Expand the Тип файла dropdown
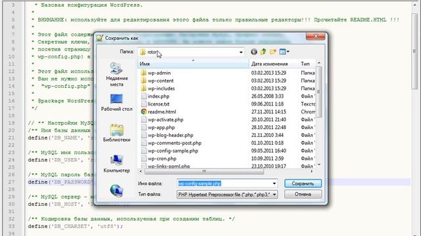This screenshot has height=236, width=421. [x=274, y=195]
